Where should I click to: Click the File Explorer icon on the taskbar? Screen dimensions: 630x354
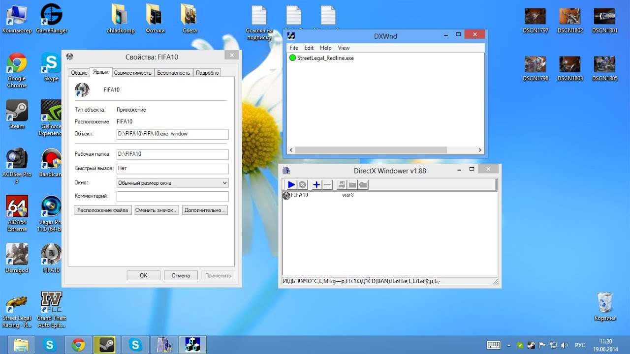point(21,345)
